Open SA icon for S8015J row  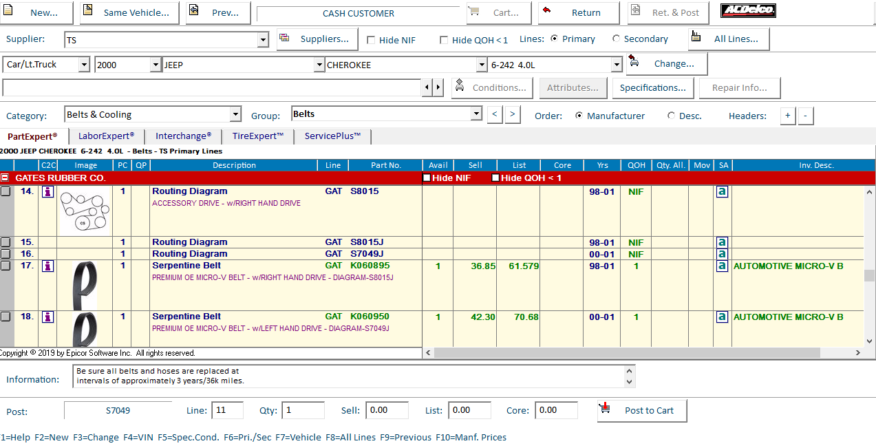click(x=722, y=243)
